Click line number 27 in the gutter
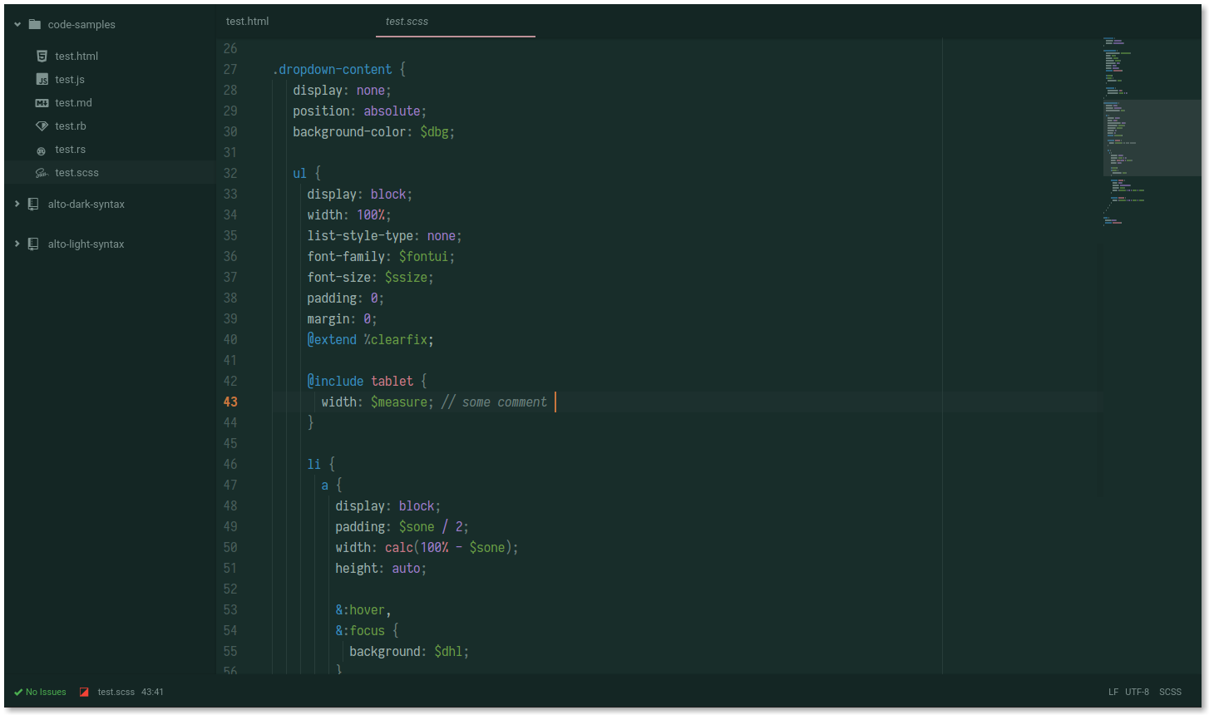Image resolution: width=1209 pixels, height=715 pixels. click(x=230, y=69)
